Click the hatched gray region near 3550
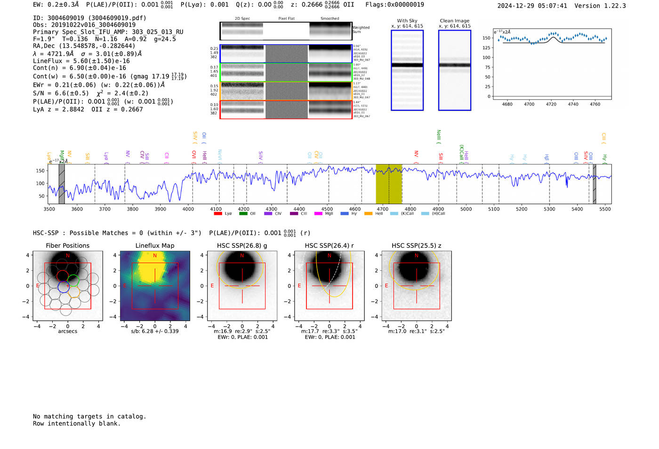The width and height of the screenshot is (659, 449). coord(62,184)
